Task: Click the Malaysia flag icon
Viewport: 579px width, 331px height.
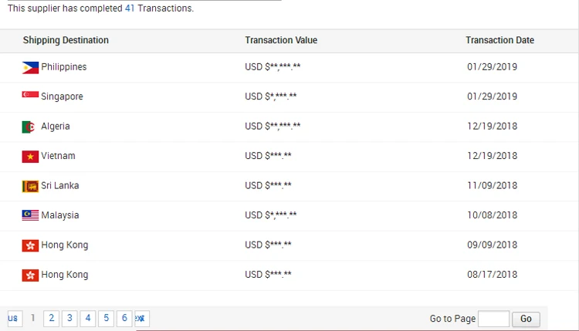Action: coord(30,215)
